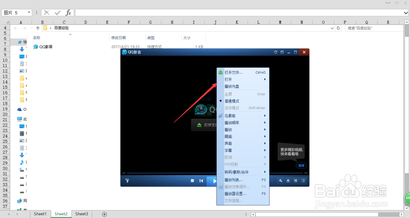Viewport: 410px width, 218px height.
Task: Choose 播放器设置... in the context menu
Action: tap(243, 194)
